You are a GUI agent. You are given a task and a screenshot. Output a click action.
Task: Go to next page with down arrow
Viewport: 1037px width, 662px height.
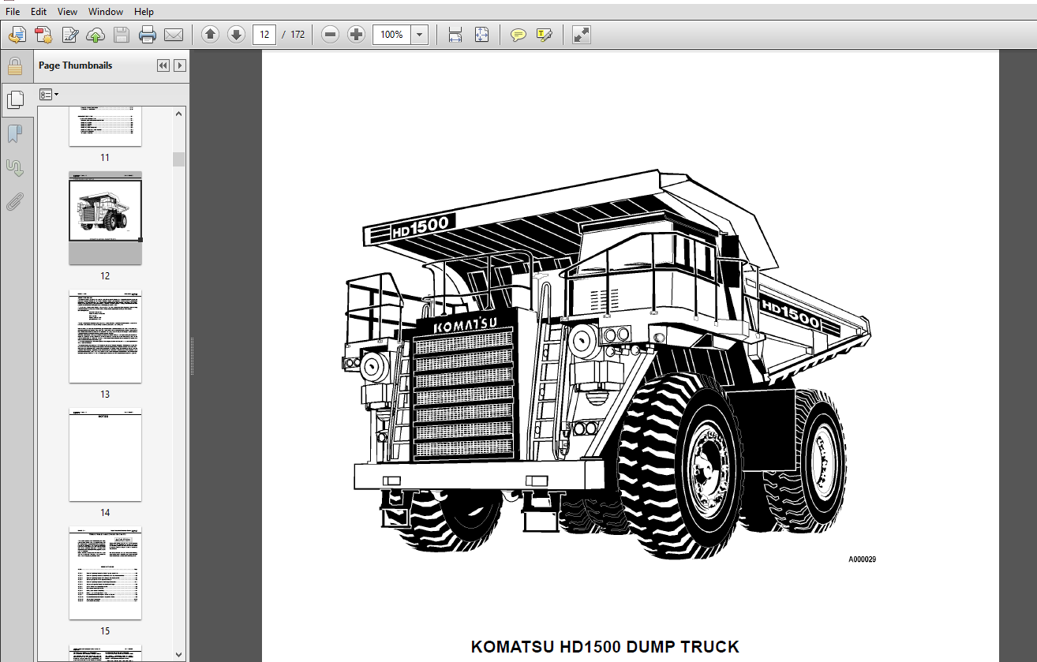click(x=236, y=35)
